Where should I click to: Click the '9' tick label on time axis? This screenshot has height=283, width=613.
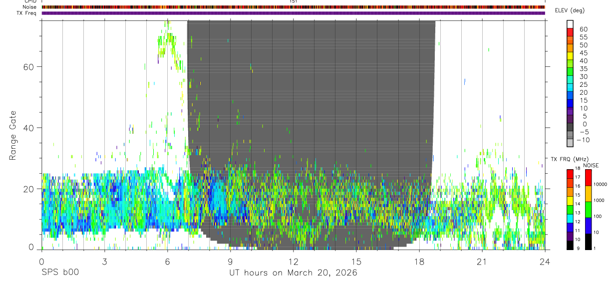click(230, 262)
